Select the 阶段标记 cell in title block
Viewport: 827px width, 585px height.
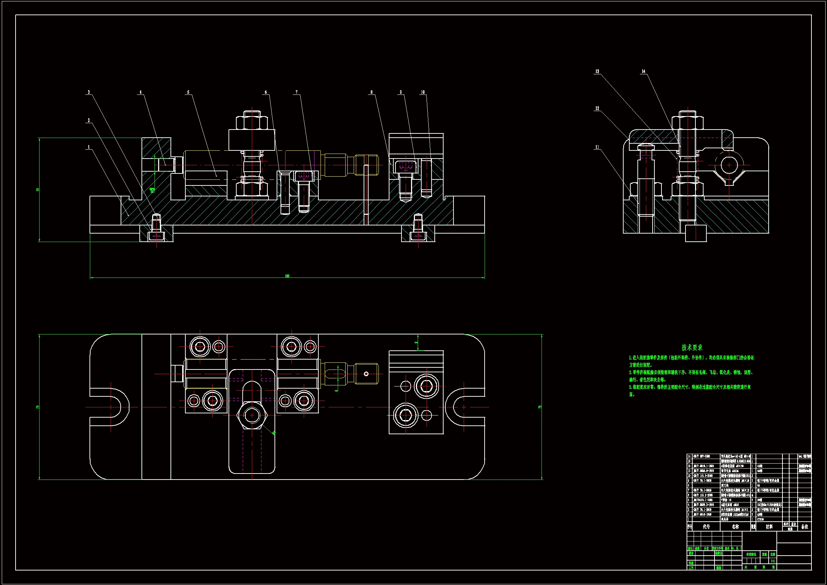751,554
